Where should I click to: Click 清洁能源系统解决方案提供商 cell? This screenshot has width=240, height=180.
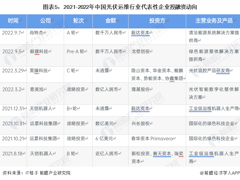(x=214, y=37)
